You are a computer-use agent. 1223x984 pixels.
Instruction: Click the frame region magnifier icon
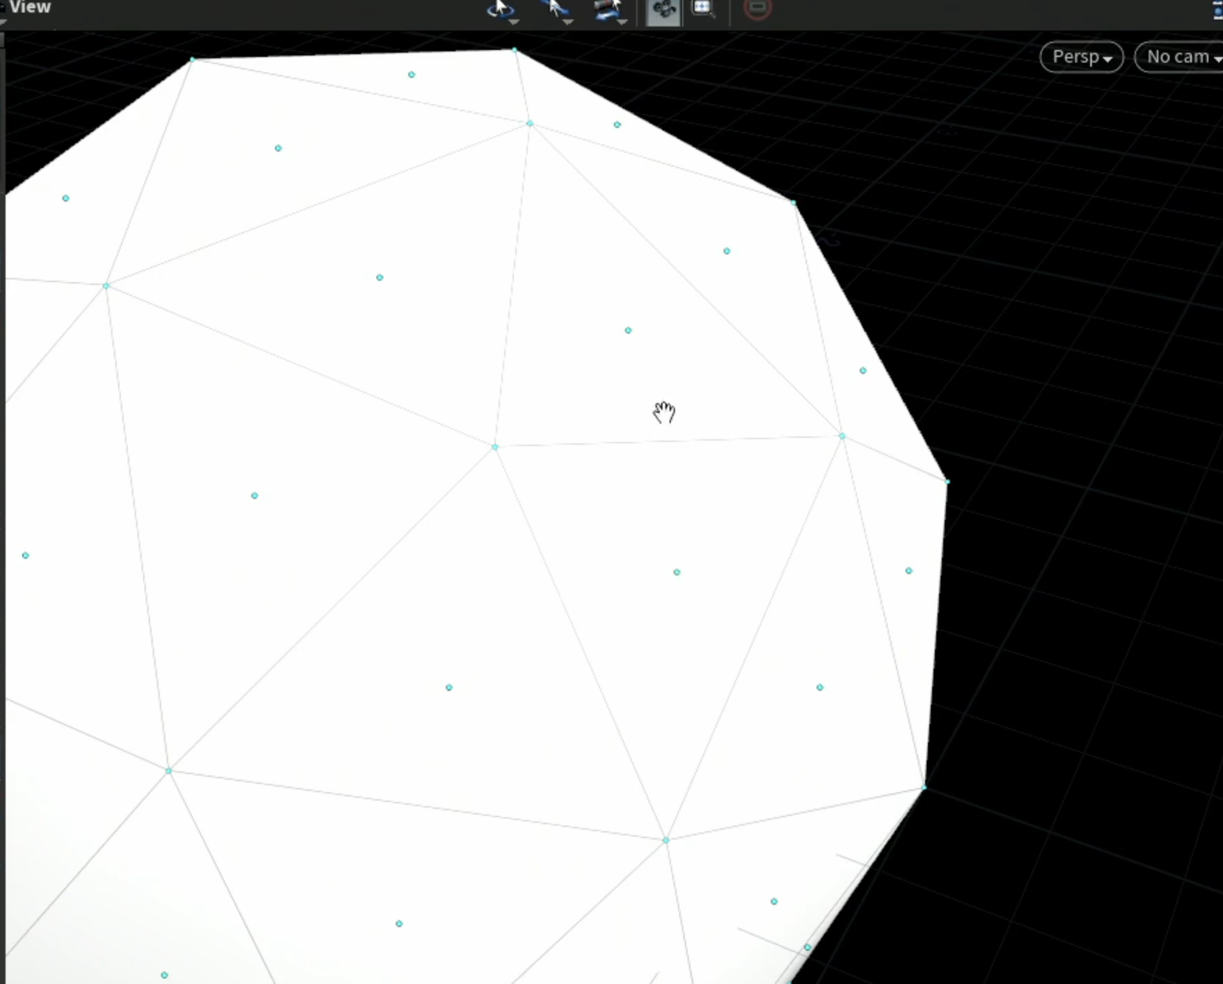point(704,9)
